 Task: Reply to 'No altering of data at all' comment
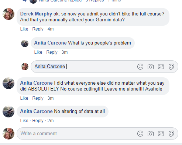38,121
